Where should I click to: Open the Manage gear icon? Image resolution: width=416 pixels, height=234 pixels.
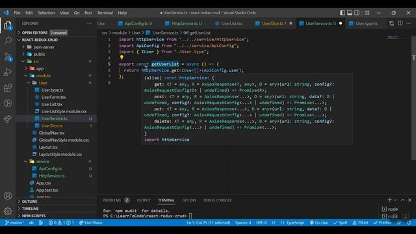(x=8, y=211)
